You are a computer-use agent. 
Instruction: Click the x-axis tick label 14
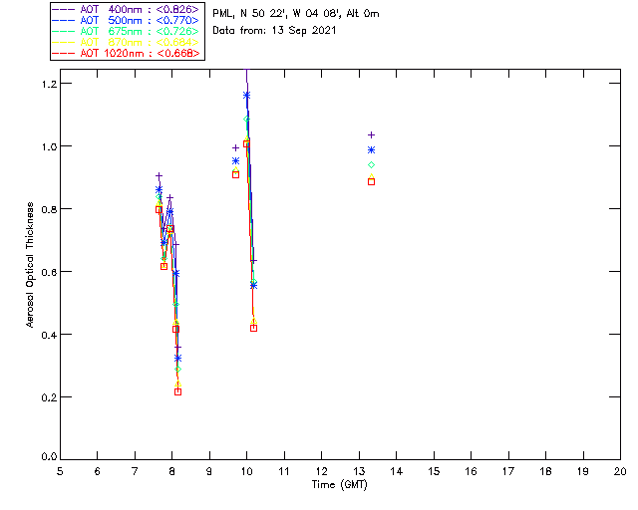[x=397, y=471]
